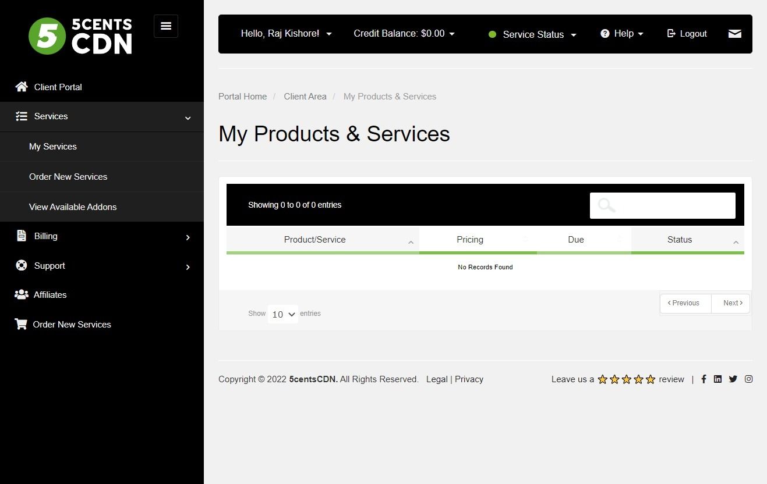The width and height of the screenshot is (767, 484).
Task: Open the mail envelope icon
Action: (x=735, y=34)
